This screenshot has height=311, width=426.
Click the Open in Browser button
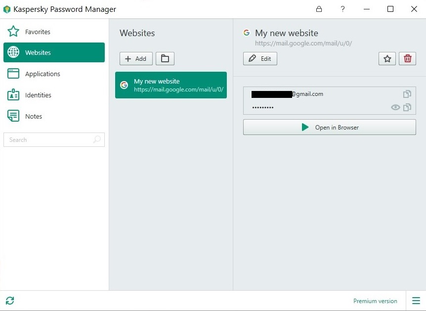pos(329,127)
